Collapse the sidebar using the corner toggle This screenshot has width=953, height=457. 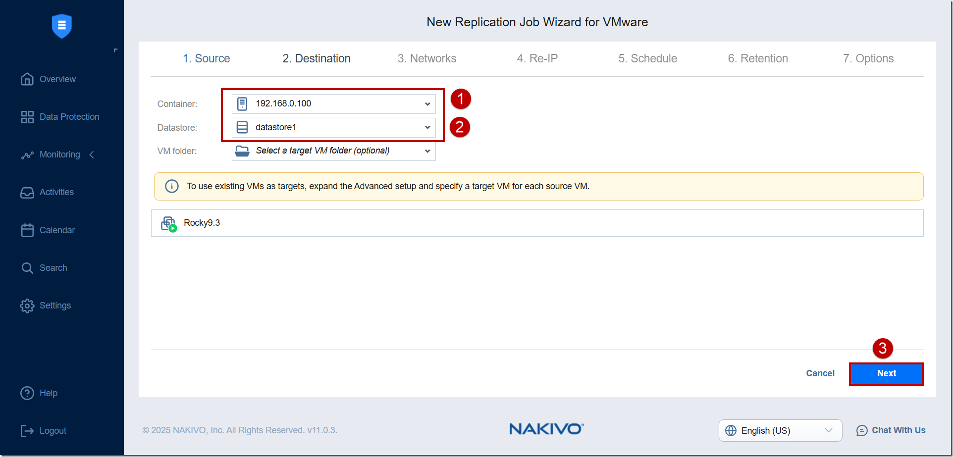(116, 50)
